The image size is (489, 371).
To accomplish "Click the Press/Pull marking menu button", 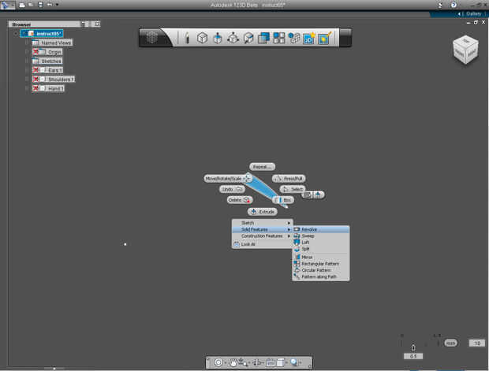I will point(289,179).
